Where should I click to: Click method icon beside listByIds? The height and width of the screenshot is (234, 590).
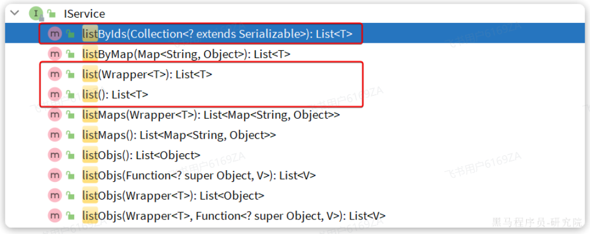pos(54,33)
